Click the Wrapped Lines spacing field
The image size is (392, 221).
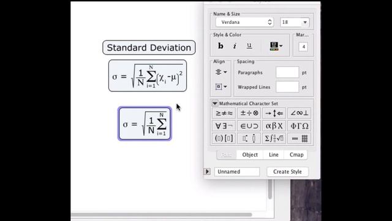click(x=287, y=87)
